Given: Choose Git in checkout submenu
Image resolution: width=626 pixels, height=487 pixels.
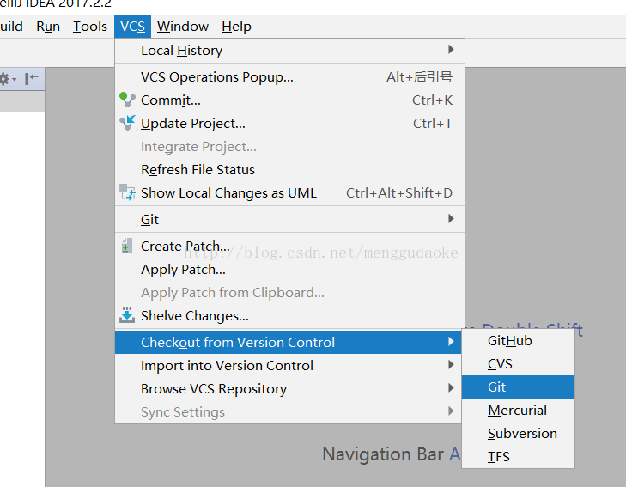Looking at the screenshot, I should click(x=518, y=387).
